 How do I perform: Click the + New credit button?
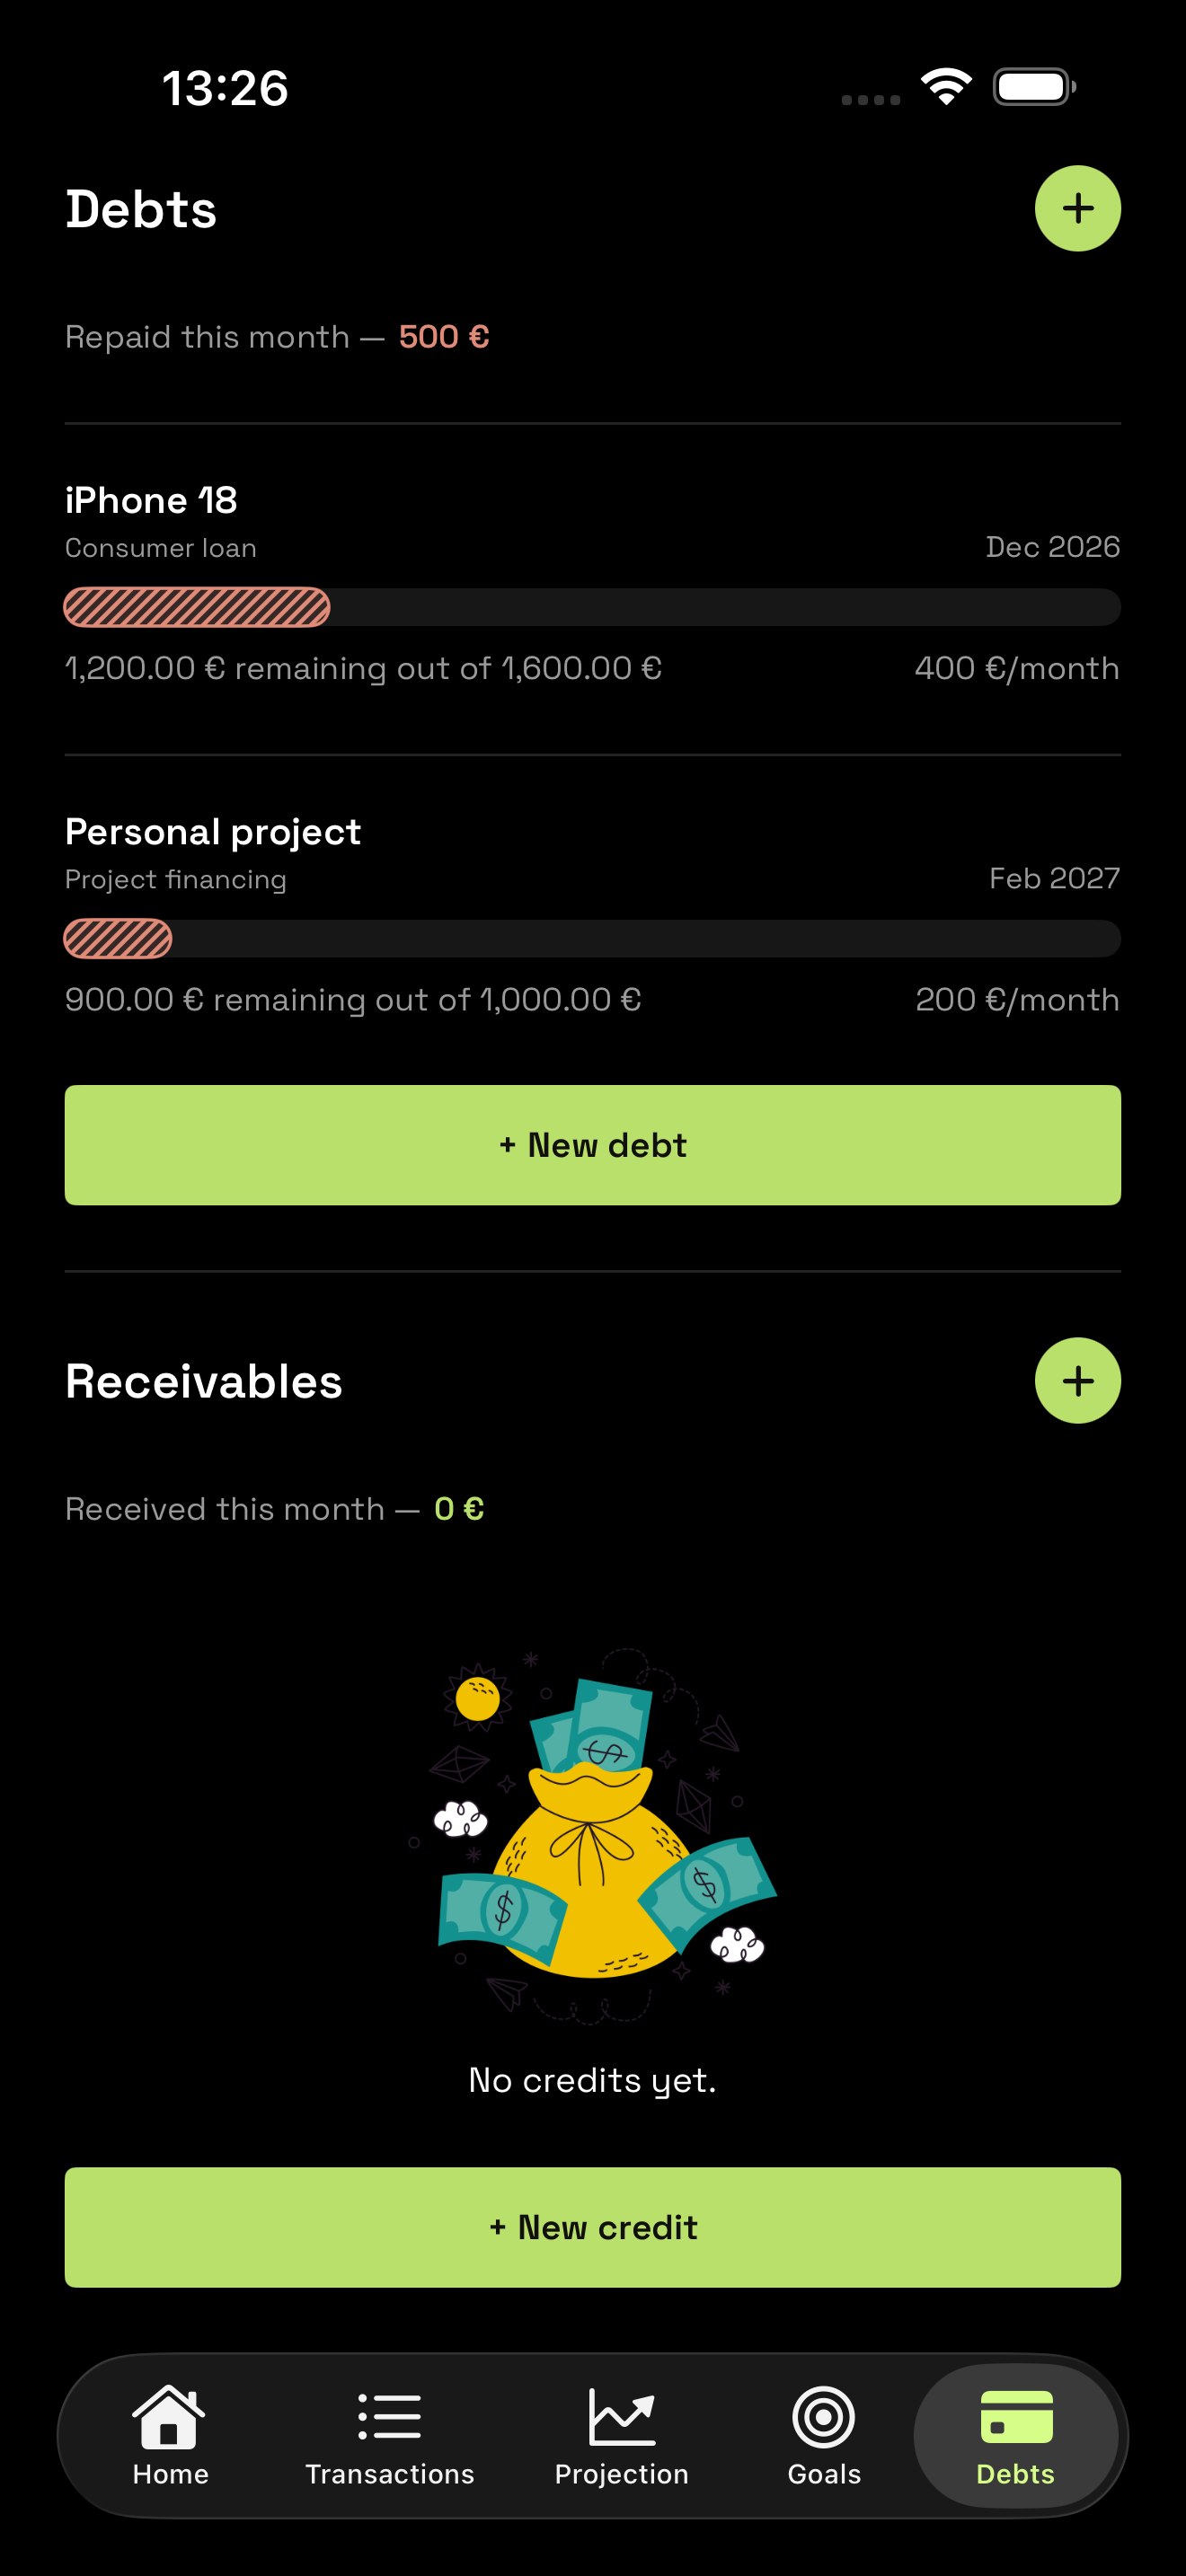[x=593, y=2227]
